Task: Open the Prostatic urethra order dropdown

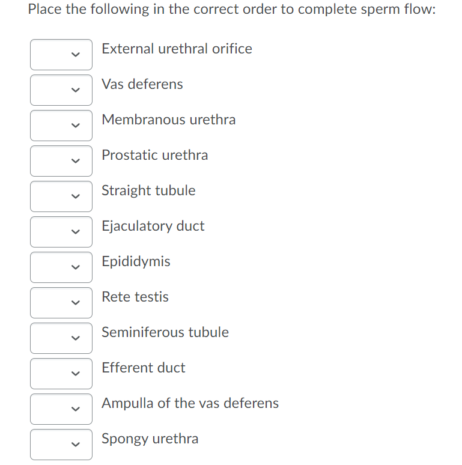Action: coord(61,161)
